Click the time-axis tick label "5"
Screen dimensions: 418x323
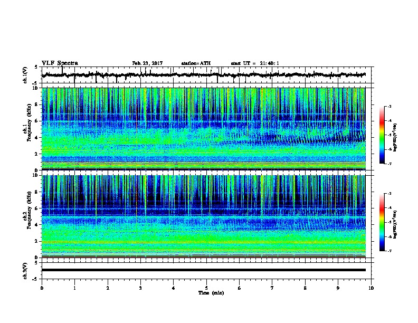206,288
